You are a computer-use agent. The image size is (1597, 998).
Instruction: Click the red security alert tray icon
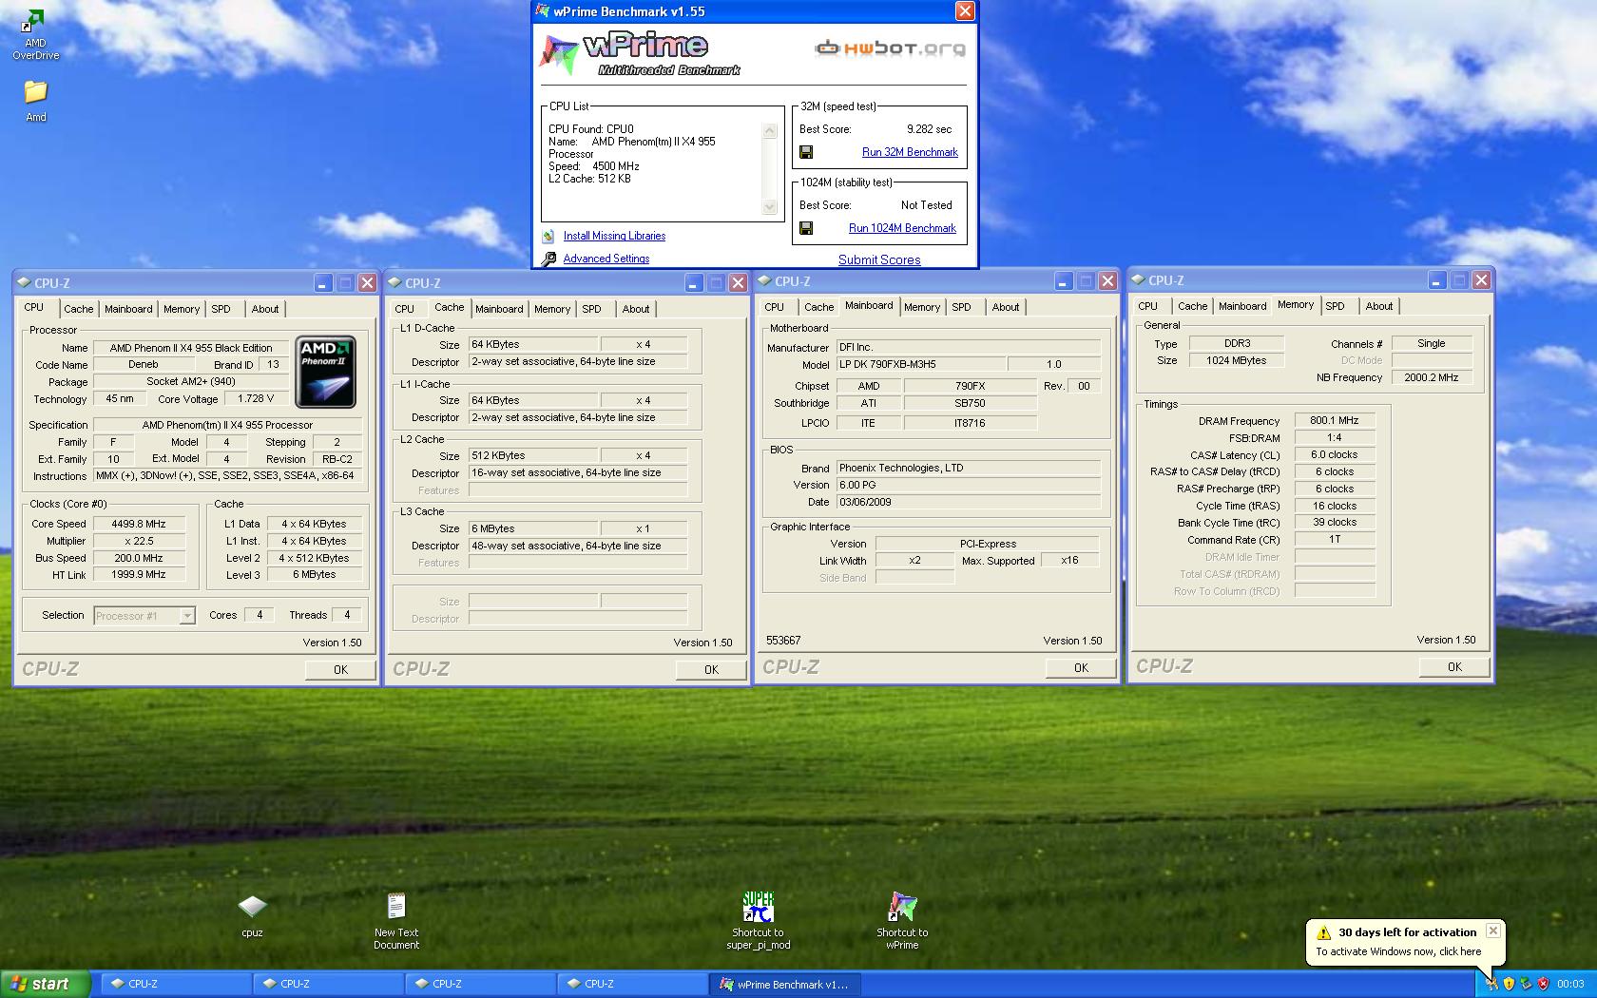pos(1543,984)
